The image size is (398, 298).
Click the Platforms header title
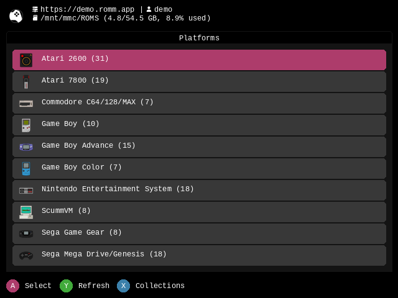coord(199,38)
